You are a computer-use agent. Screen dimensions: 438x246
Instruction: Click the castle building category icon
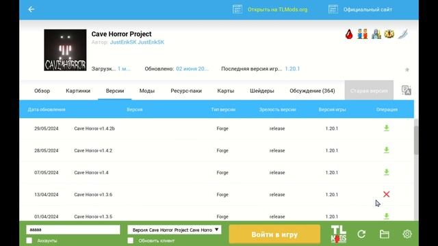pyautogui.click(x=376, y=34)
